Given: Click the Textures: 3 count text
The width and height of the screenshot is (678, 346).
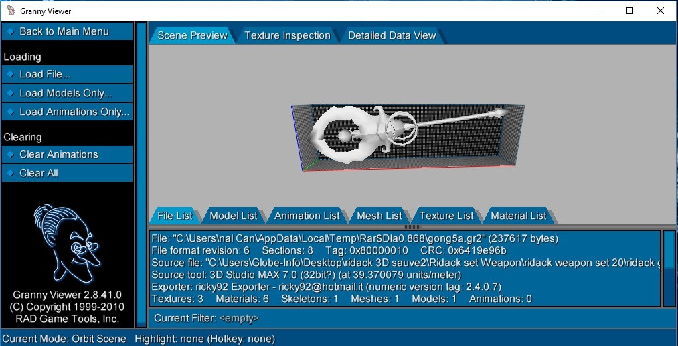Looking at the screenshot, I should tap(177, 299).
